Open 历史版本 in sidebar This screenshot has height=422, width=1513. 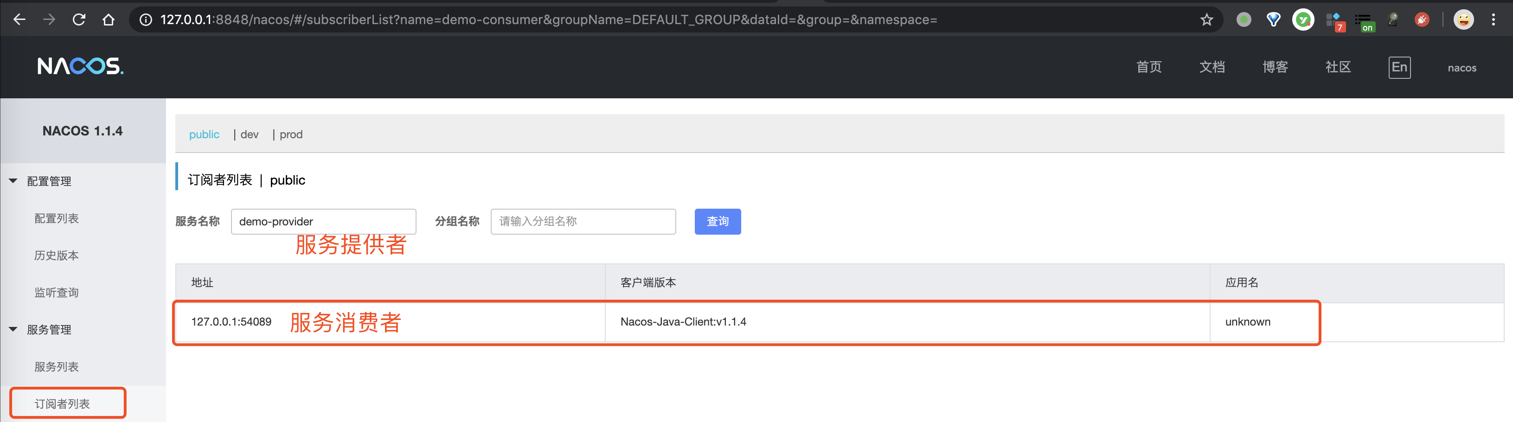pyautogui.click(x=57, y=256)
